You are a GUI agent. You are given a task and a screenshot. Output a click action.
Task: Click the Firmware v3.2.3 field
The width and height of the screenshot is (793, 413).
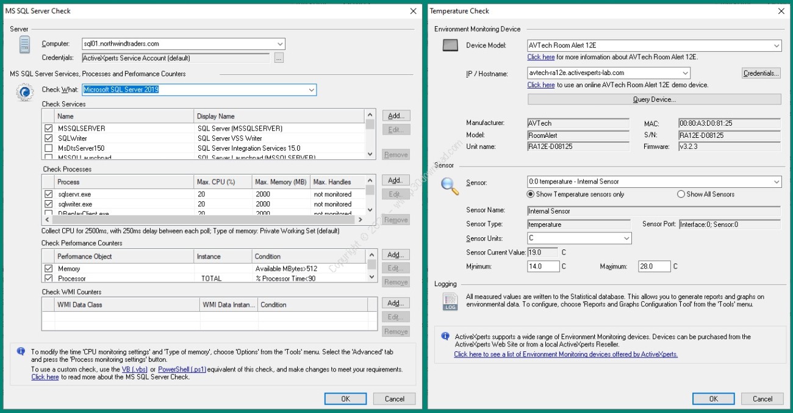[730, 146]
